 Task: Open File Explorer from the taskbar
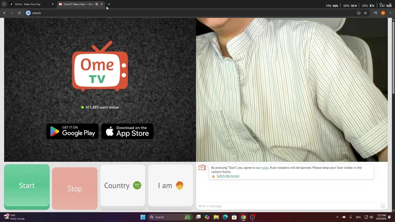pos(216,217)
